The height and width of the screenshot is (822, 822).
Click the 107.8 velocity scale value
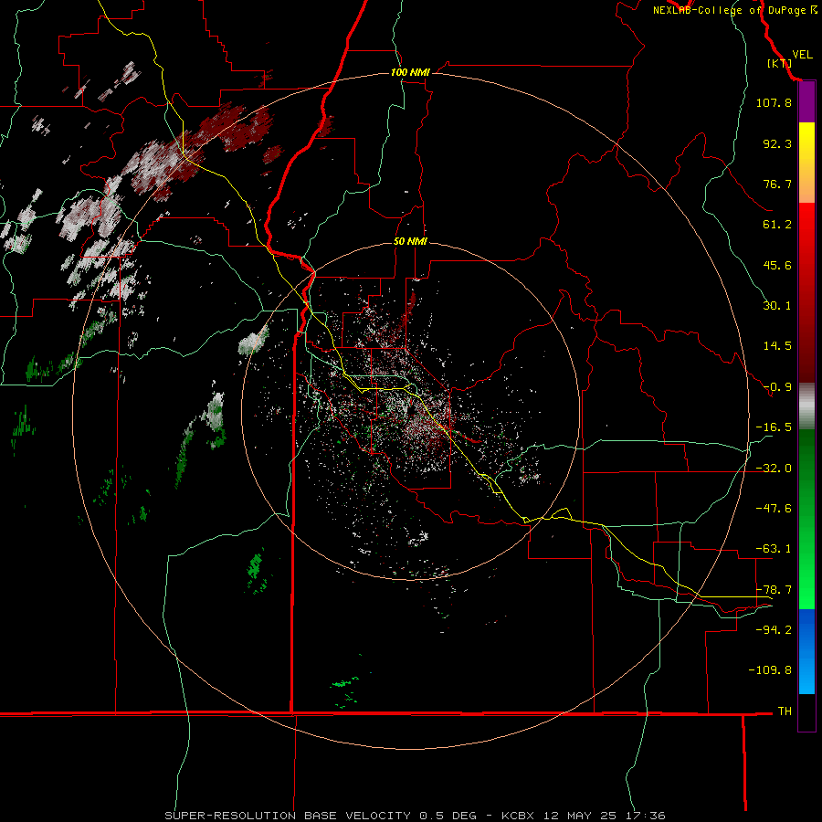pyautogui.click(x=774, y=102)
